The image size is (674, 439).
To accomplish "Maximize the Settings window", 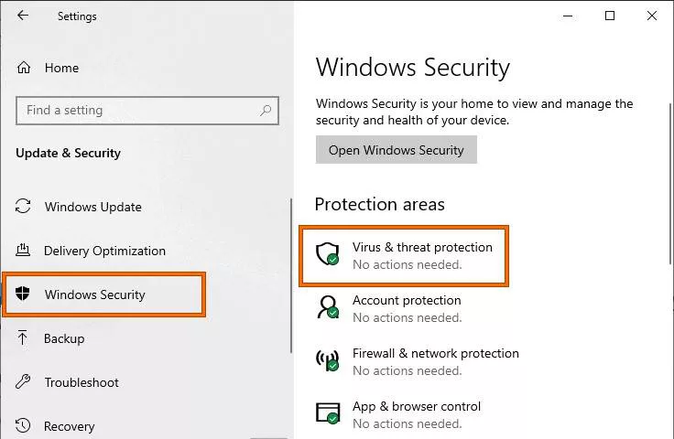I will pyautogui.click(x=610, y=16).
